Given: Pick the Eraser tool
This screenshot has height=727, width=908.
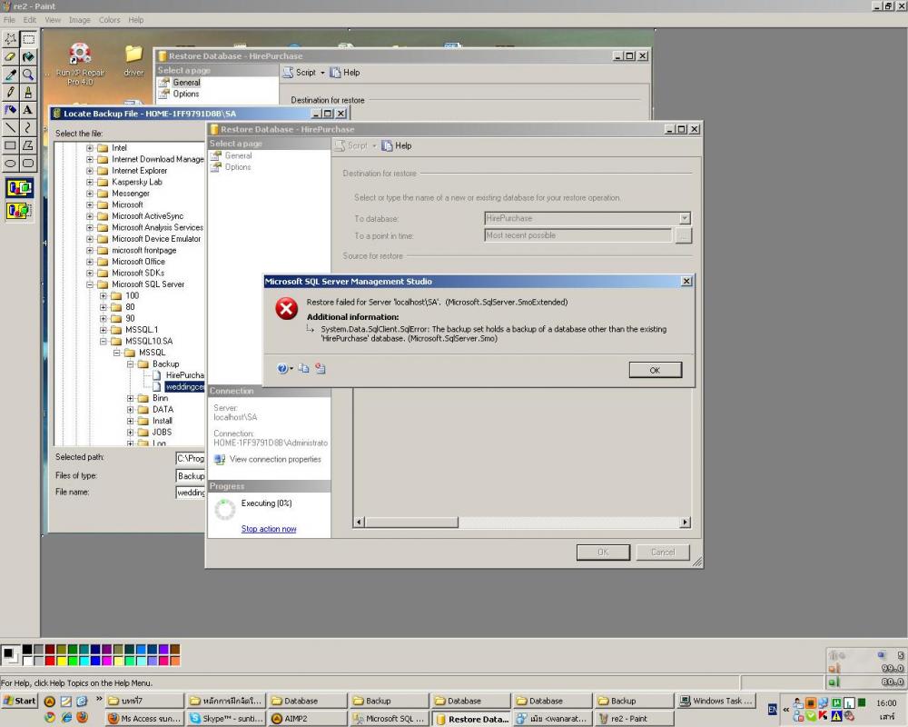Looking at the screenshot, I should [10, 57].
